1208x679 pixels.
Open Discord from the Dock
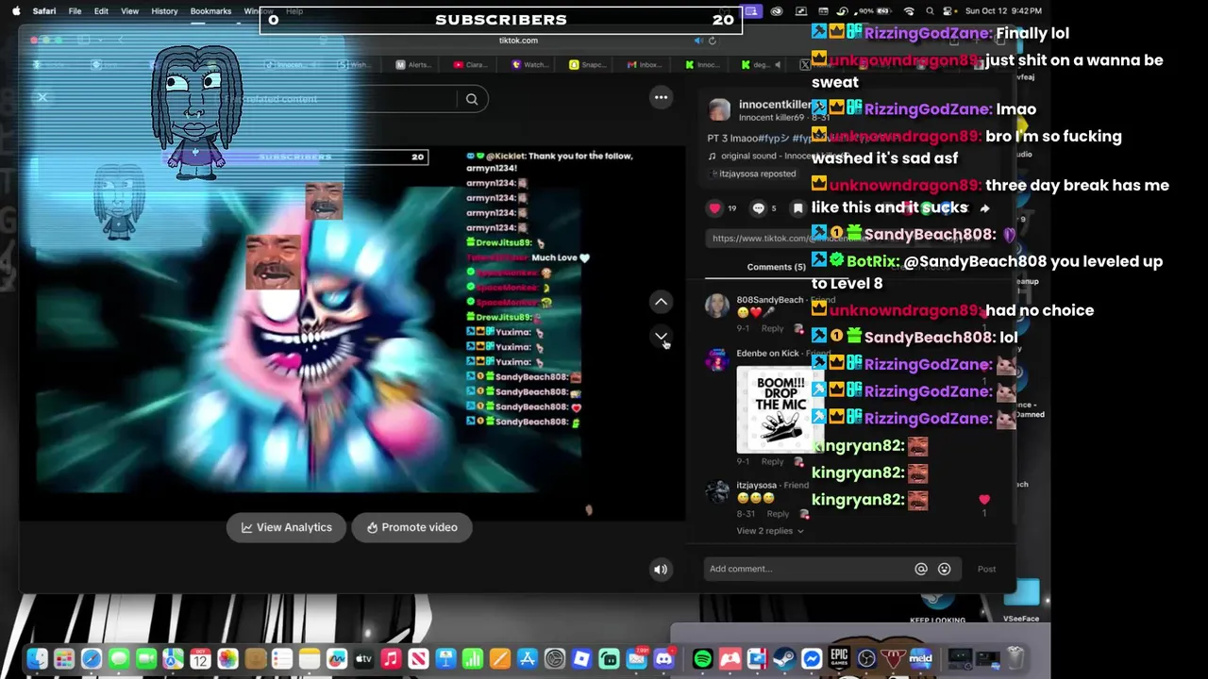pyautogui.click(x=663, y=659)
